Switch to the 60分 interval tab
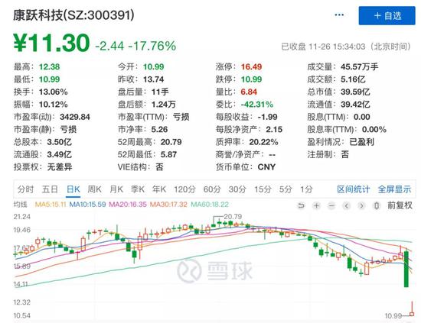This screenshot has width=421, height=323. [212, 189]
